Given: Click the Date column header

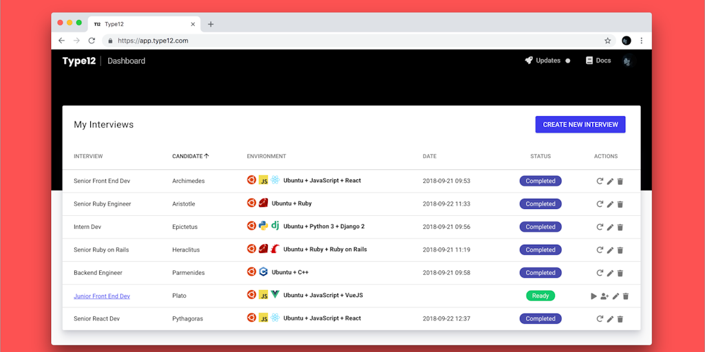Looking at the screenshot, I should click(x=430, y=156).
